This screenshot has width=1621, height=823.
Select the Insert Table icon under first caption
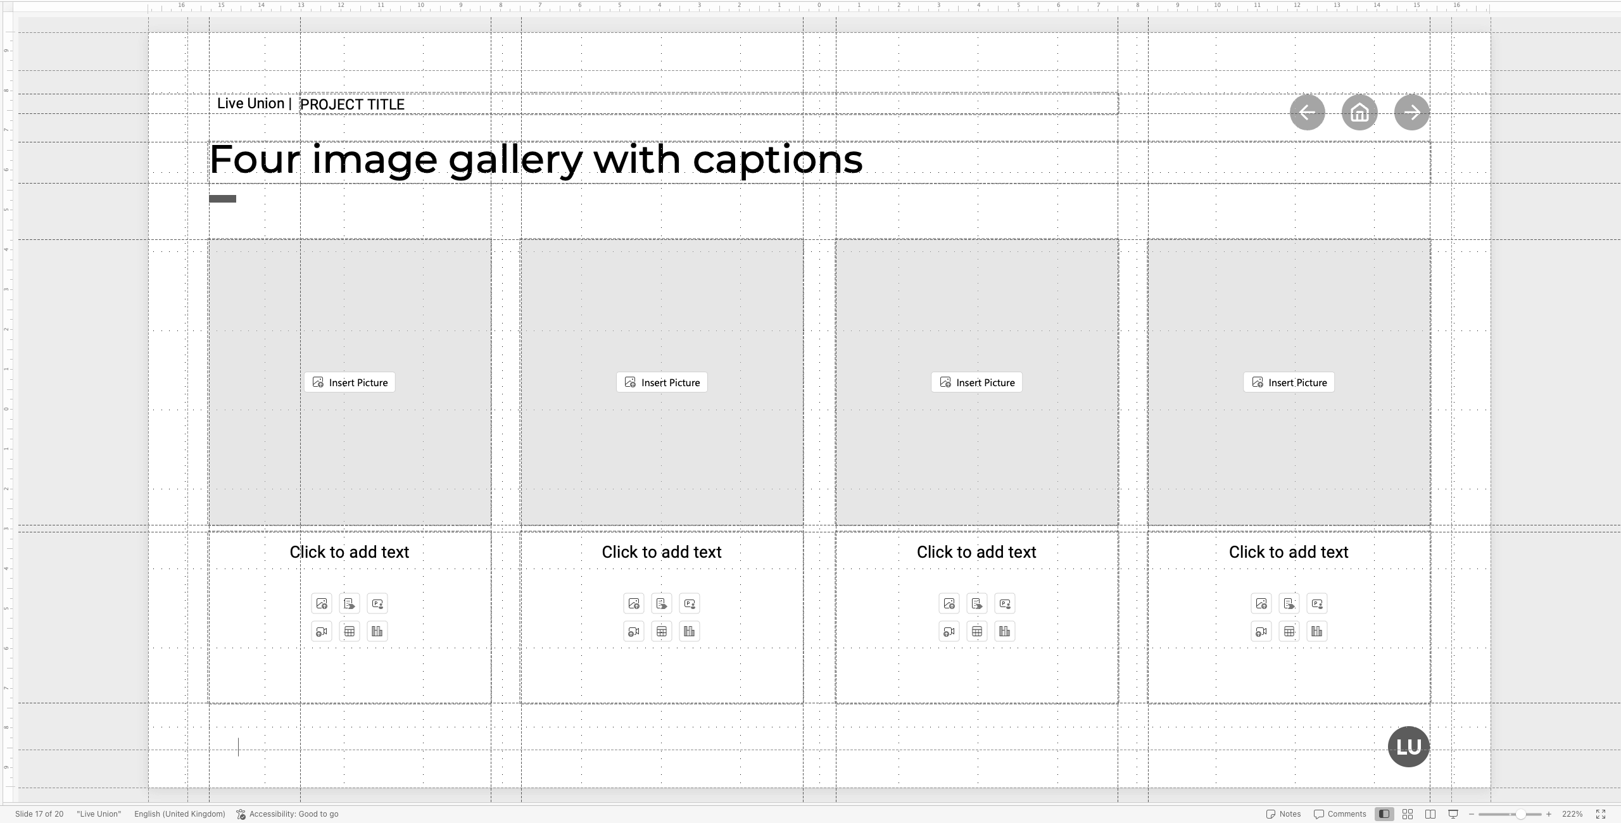[x=350, y=631]
